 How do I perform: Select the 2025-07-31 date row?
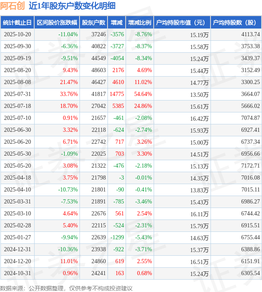coord(17,94)
